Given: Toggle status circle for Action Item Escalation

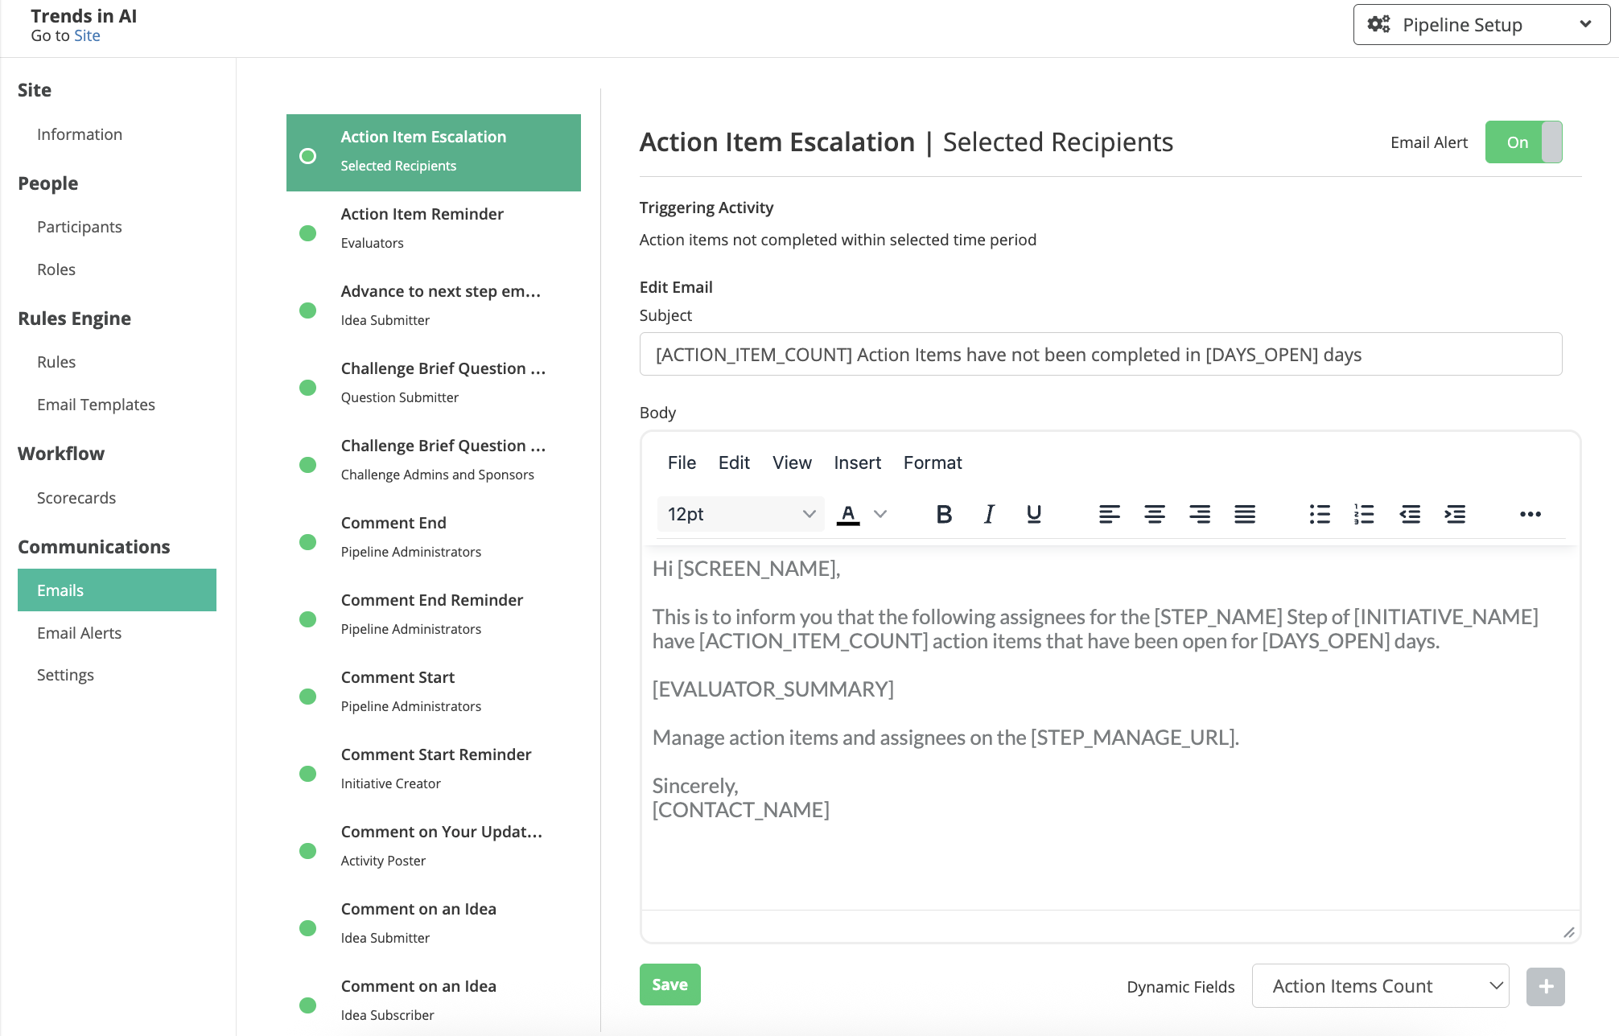Looking at the screenshot, I should (x=307, y=156).
